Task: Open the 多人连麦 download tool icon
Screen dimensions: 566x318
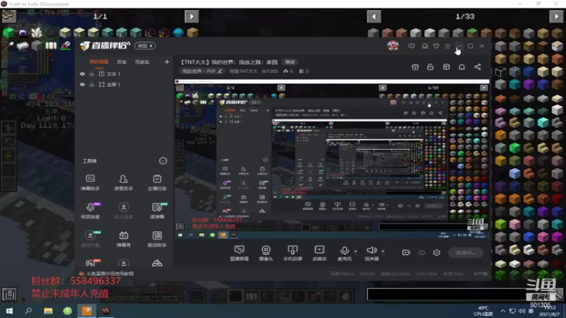Action: click(x=123, y=211)
